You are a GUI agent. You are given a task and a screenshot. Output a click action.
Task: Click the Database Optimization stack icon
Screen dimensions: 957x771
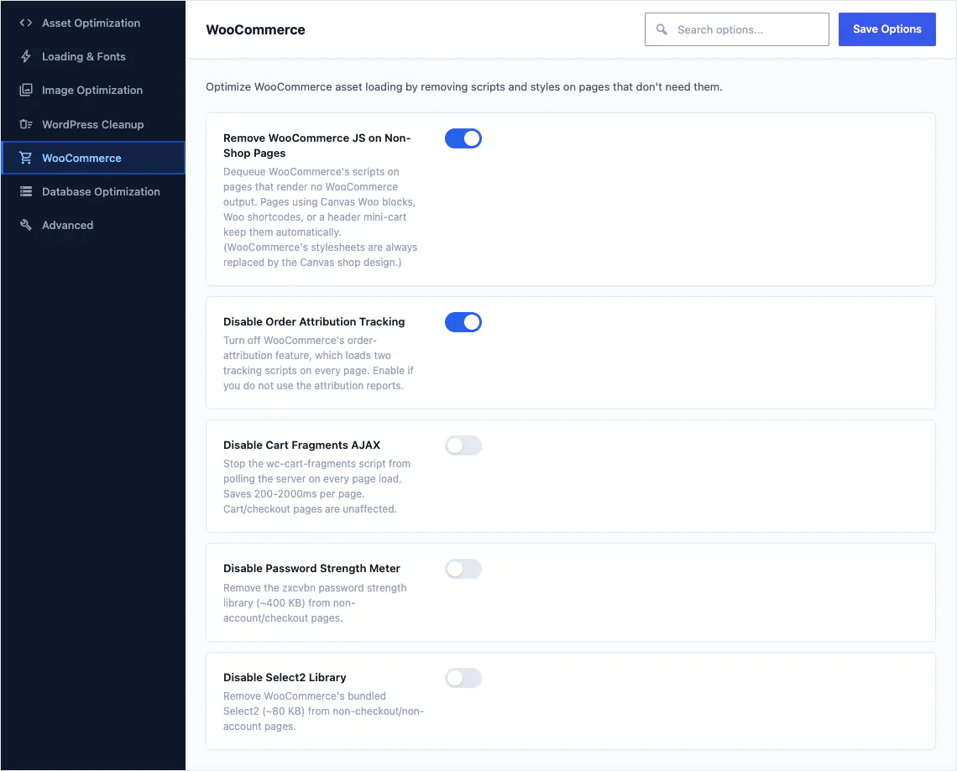tap(26, 191)
